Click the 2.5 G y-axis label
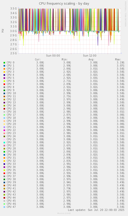The width and height of the screenshot is (128, 216). [13, 53]
